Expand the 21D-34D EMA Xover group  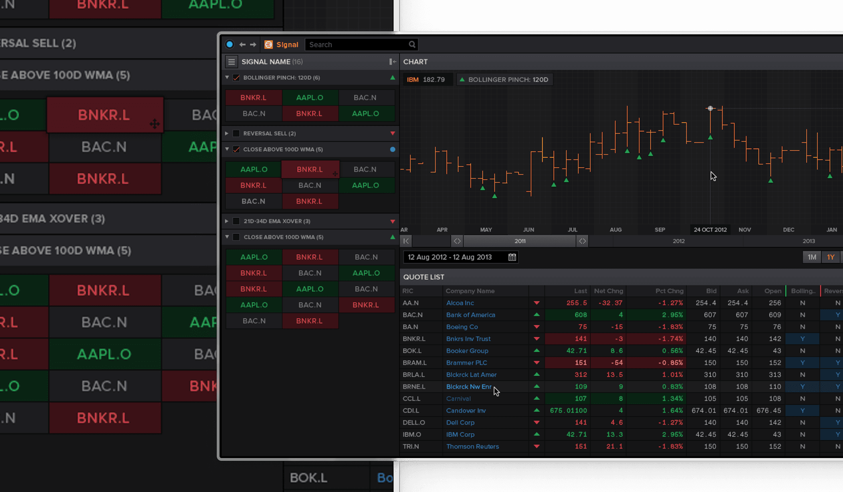click(227, 221)
